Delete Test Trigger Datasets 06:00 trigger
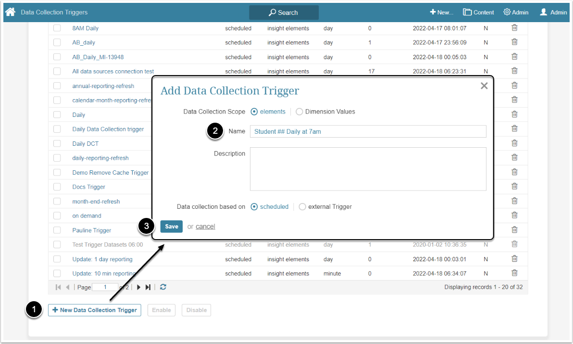The height and width of the screenshot is (344, 573). [514, 244]
